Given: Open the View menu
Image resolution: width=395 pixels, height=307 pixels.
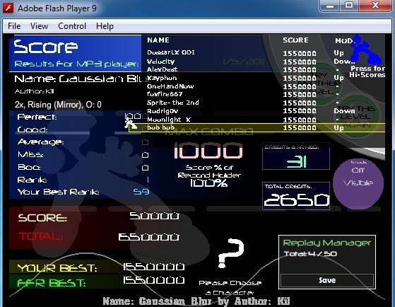Looking at the screenshot, I should [39, 26].
